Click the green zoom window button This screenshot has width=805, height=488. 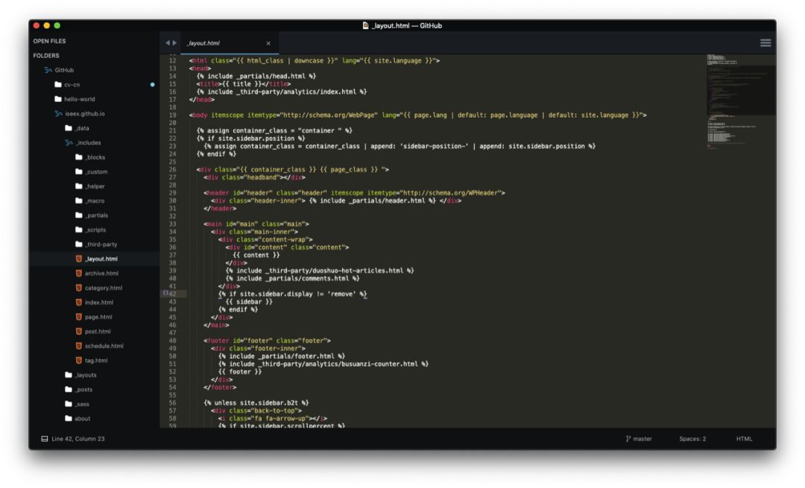click(x=57, y=25)
